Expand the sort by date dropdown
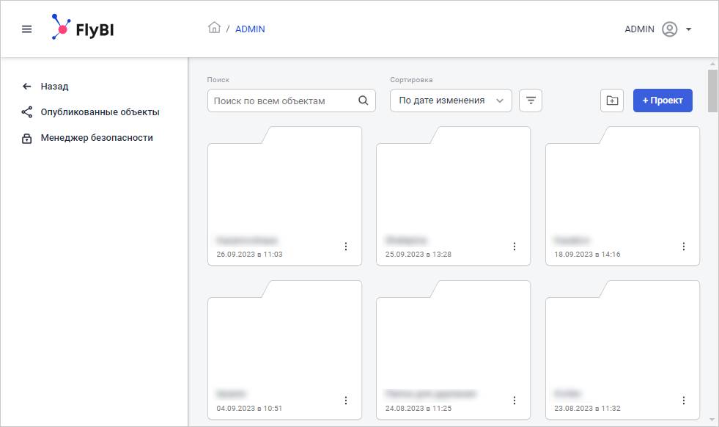719x427 pixels. click(451, 101)
